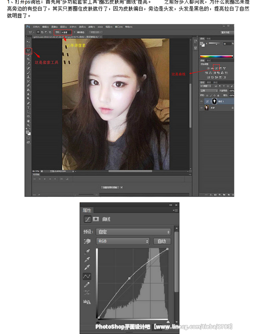The image size is (254, 334).
Task: Open the 图像 (Image) menu
Action: pos(54,27)
